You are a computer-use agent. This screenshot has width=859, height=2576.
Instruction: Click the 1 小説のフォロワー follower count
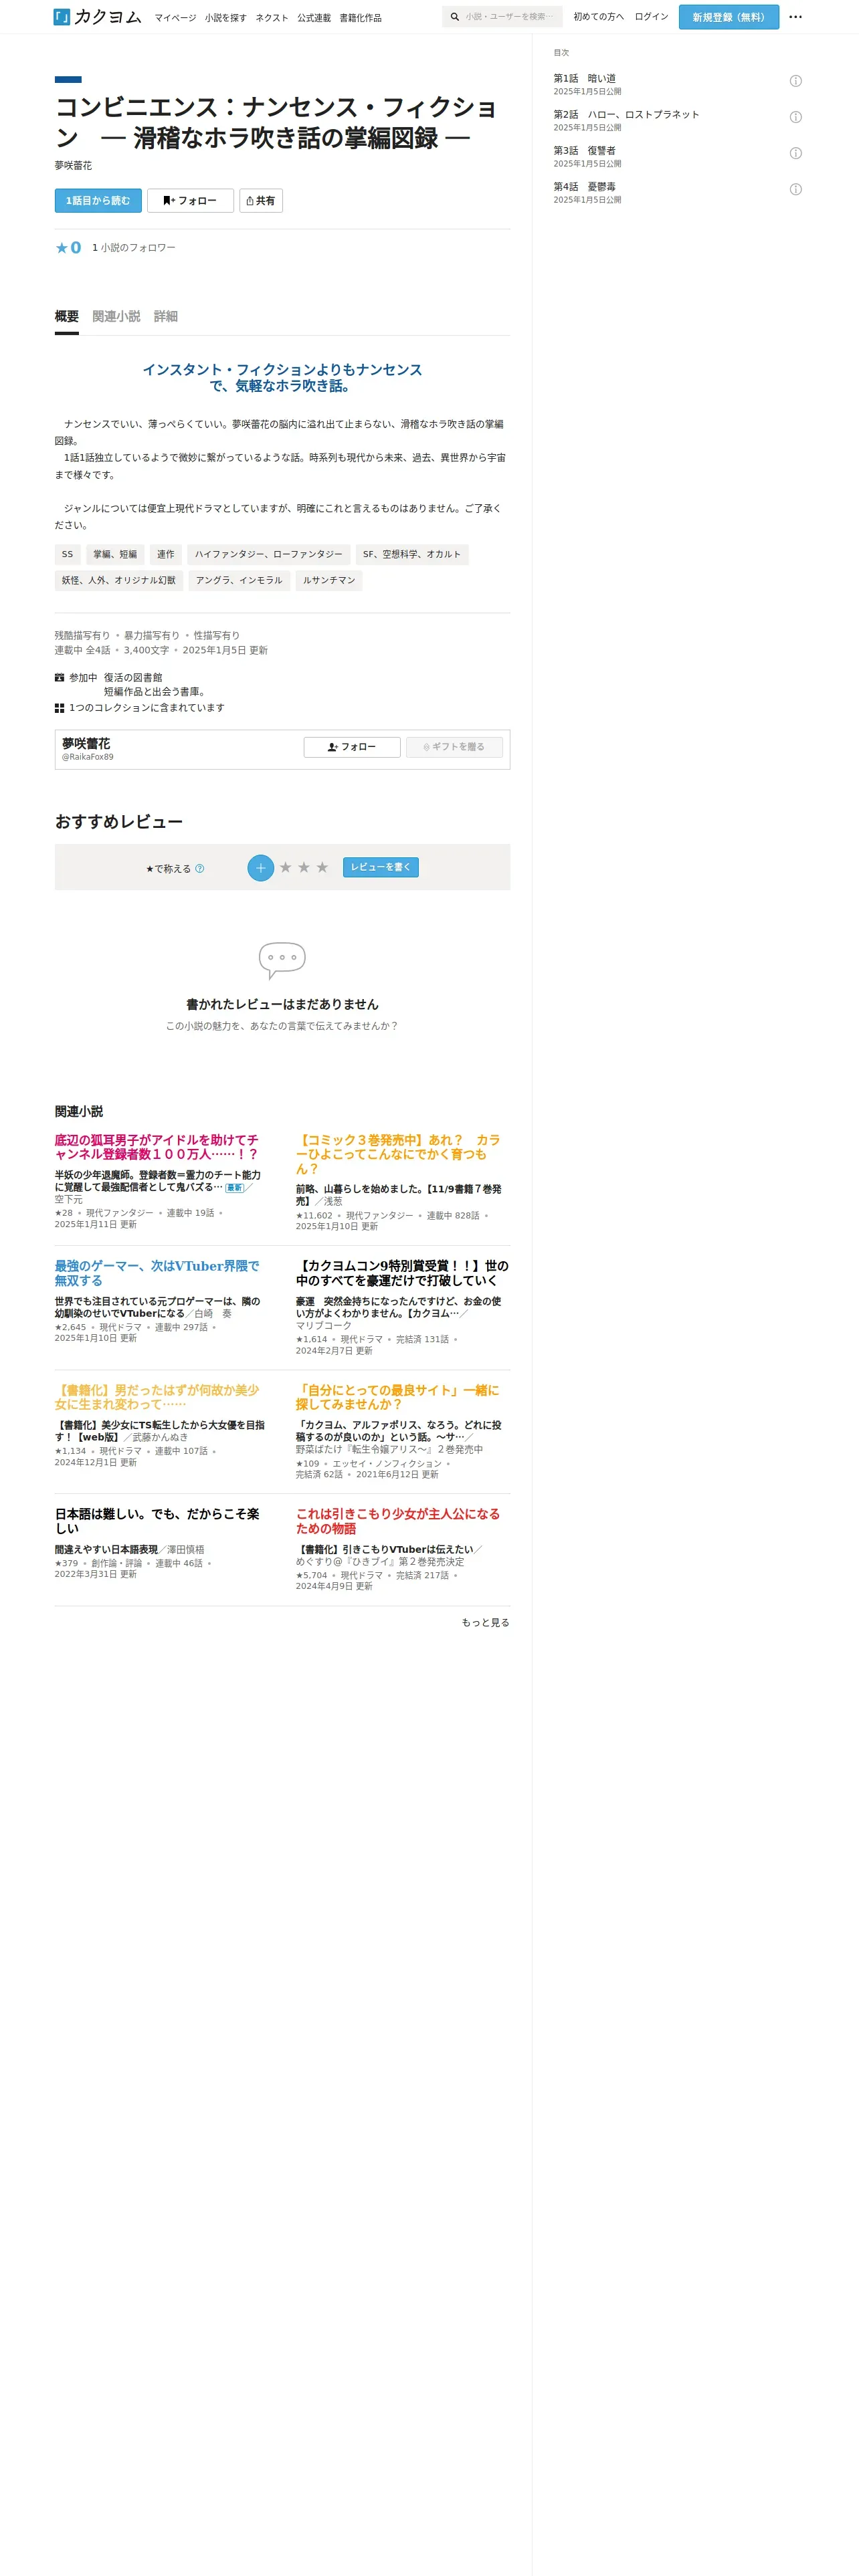click(x=134, y=248)
